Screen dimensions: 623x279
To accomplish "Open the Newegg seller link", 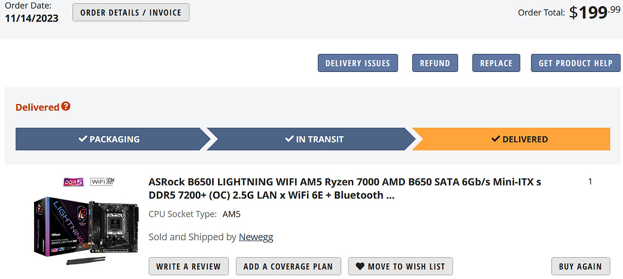I will 256,237.
